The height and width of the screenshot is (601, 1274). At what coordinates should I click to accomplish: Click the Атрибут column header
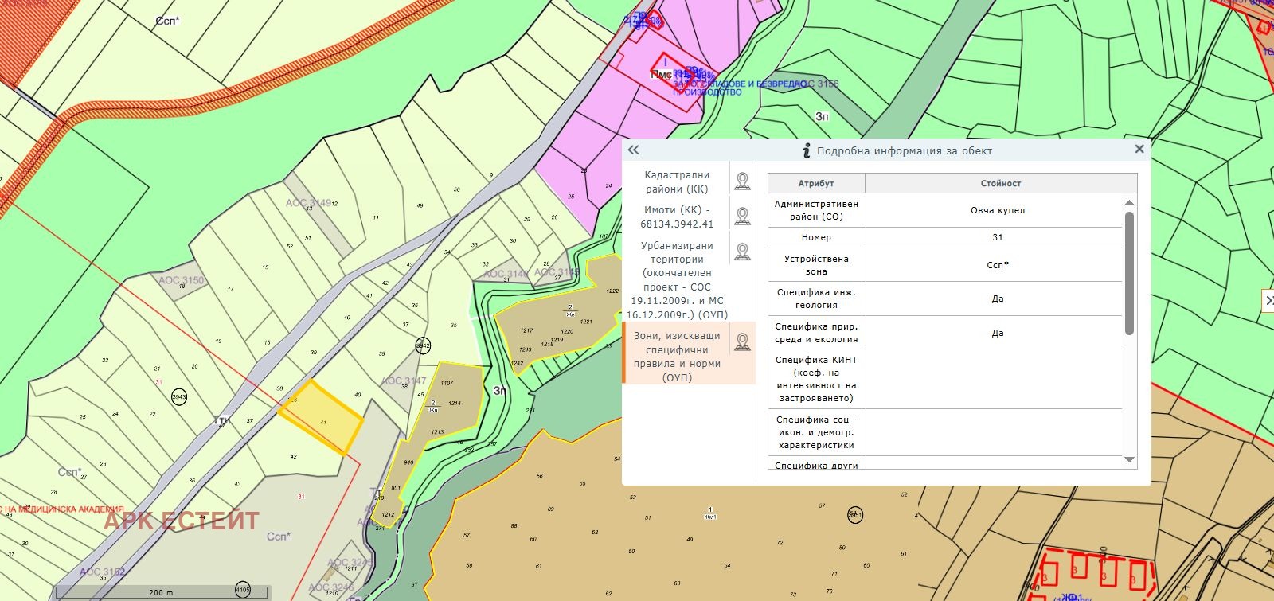[815, 183]
